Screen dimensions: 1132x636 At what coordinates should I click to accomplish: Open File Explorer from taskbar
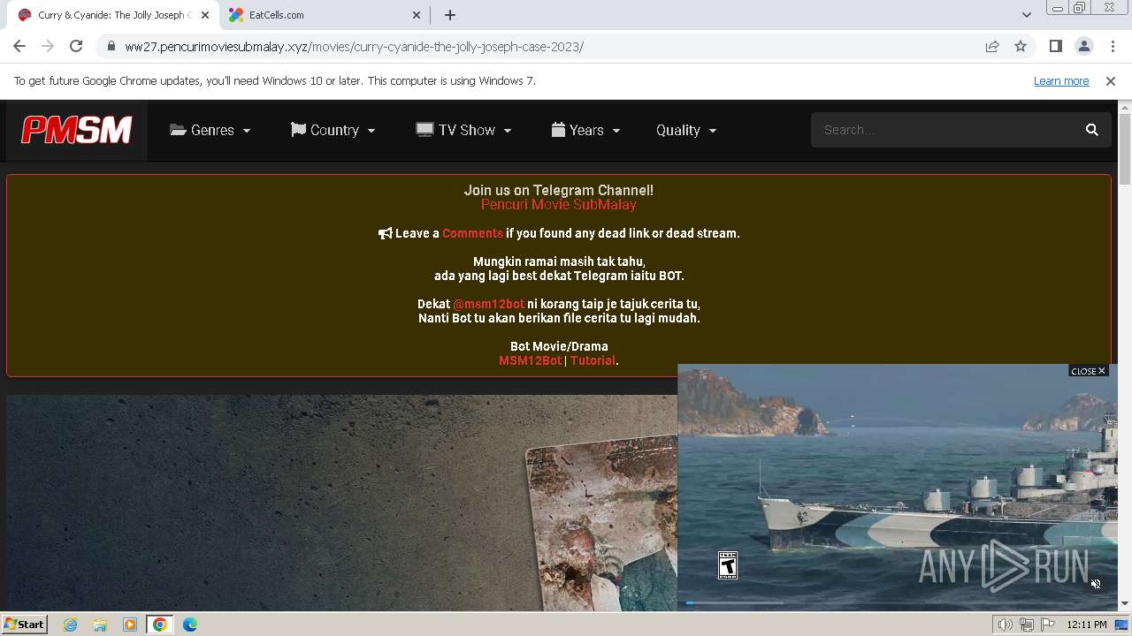tap(100, 625)
